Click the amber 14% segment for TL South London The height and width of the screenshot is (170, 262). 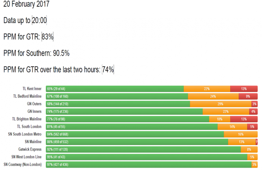pos(232,127)
